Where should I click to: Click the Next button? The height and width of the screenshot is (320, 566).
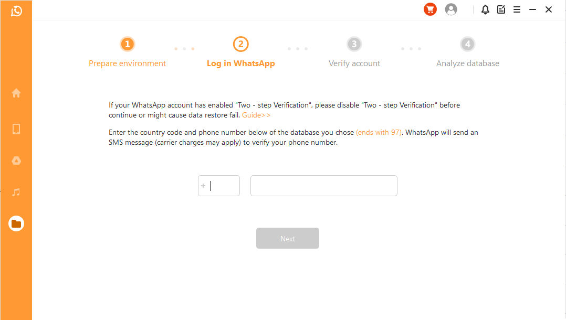pos(288,238)
